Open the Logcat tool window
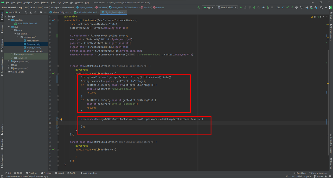The width and height of the screenshot is (333, 178). click(x=59, y=173)
